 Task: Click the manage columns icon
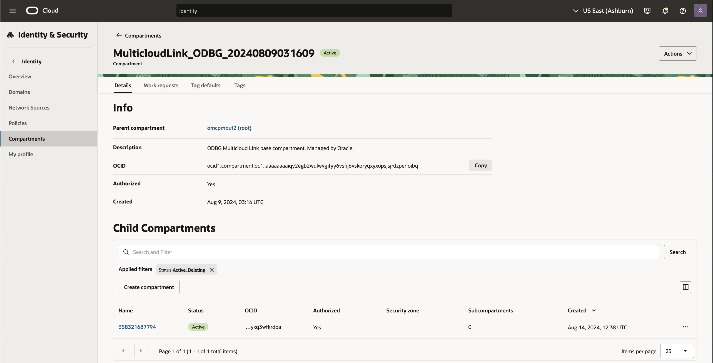point(685,287)
